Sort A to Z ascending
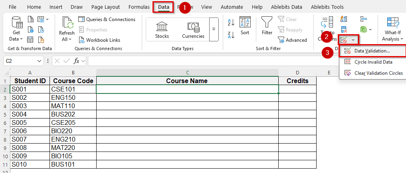 click(x=231, y=22)
